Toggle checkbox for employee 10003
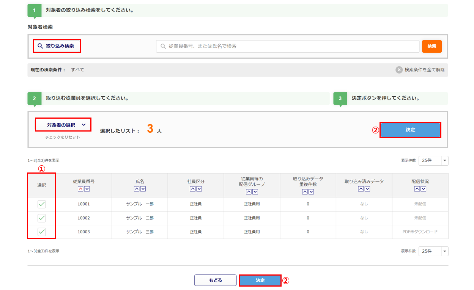Viewport: 474px width, 290px height. pyautogui.click(x=42, y=232)
